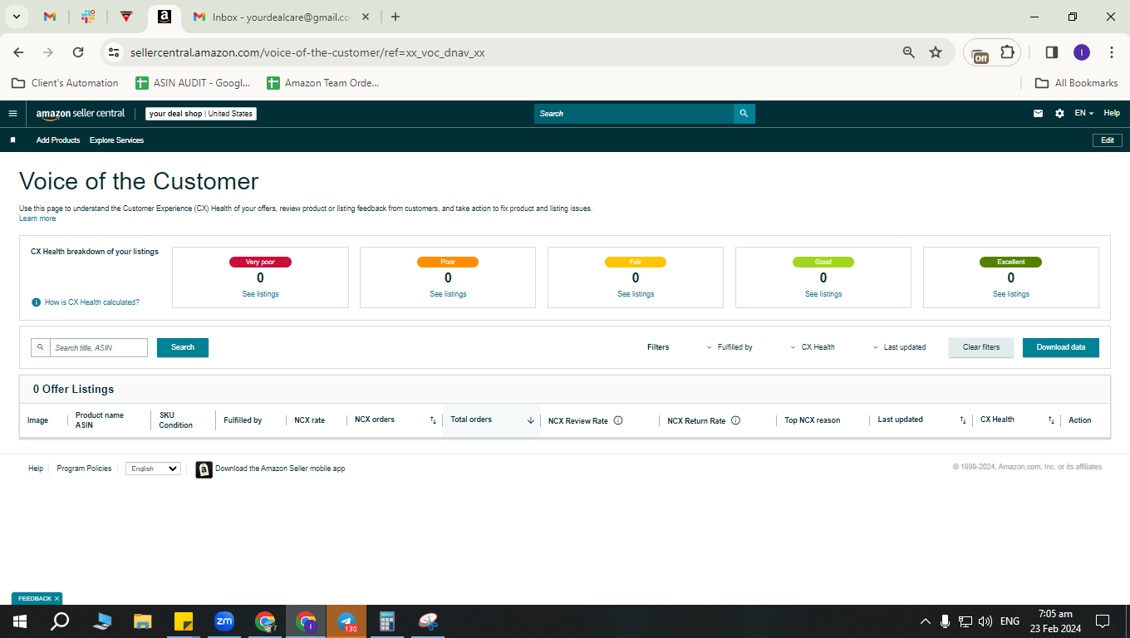Open the EN language dropdown in the header

pyautogui.click(x=1083, y=114)
